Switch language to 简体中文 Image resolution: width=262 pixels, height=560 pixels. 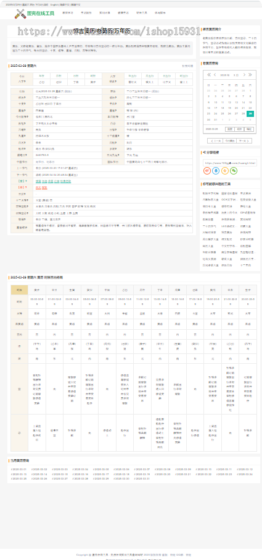(x=65, y=5)
